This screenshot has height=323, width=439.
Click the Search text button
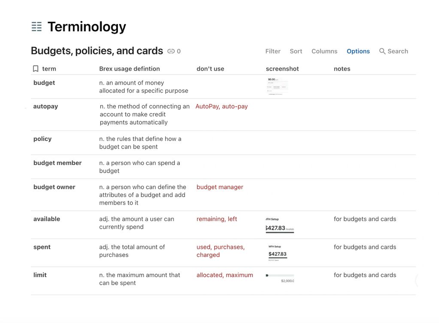tap(397, 51)
